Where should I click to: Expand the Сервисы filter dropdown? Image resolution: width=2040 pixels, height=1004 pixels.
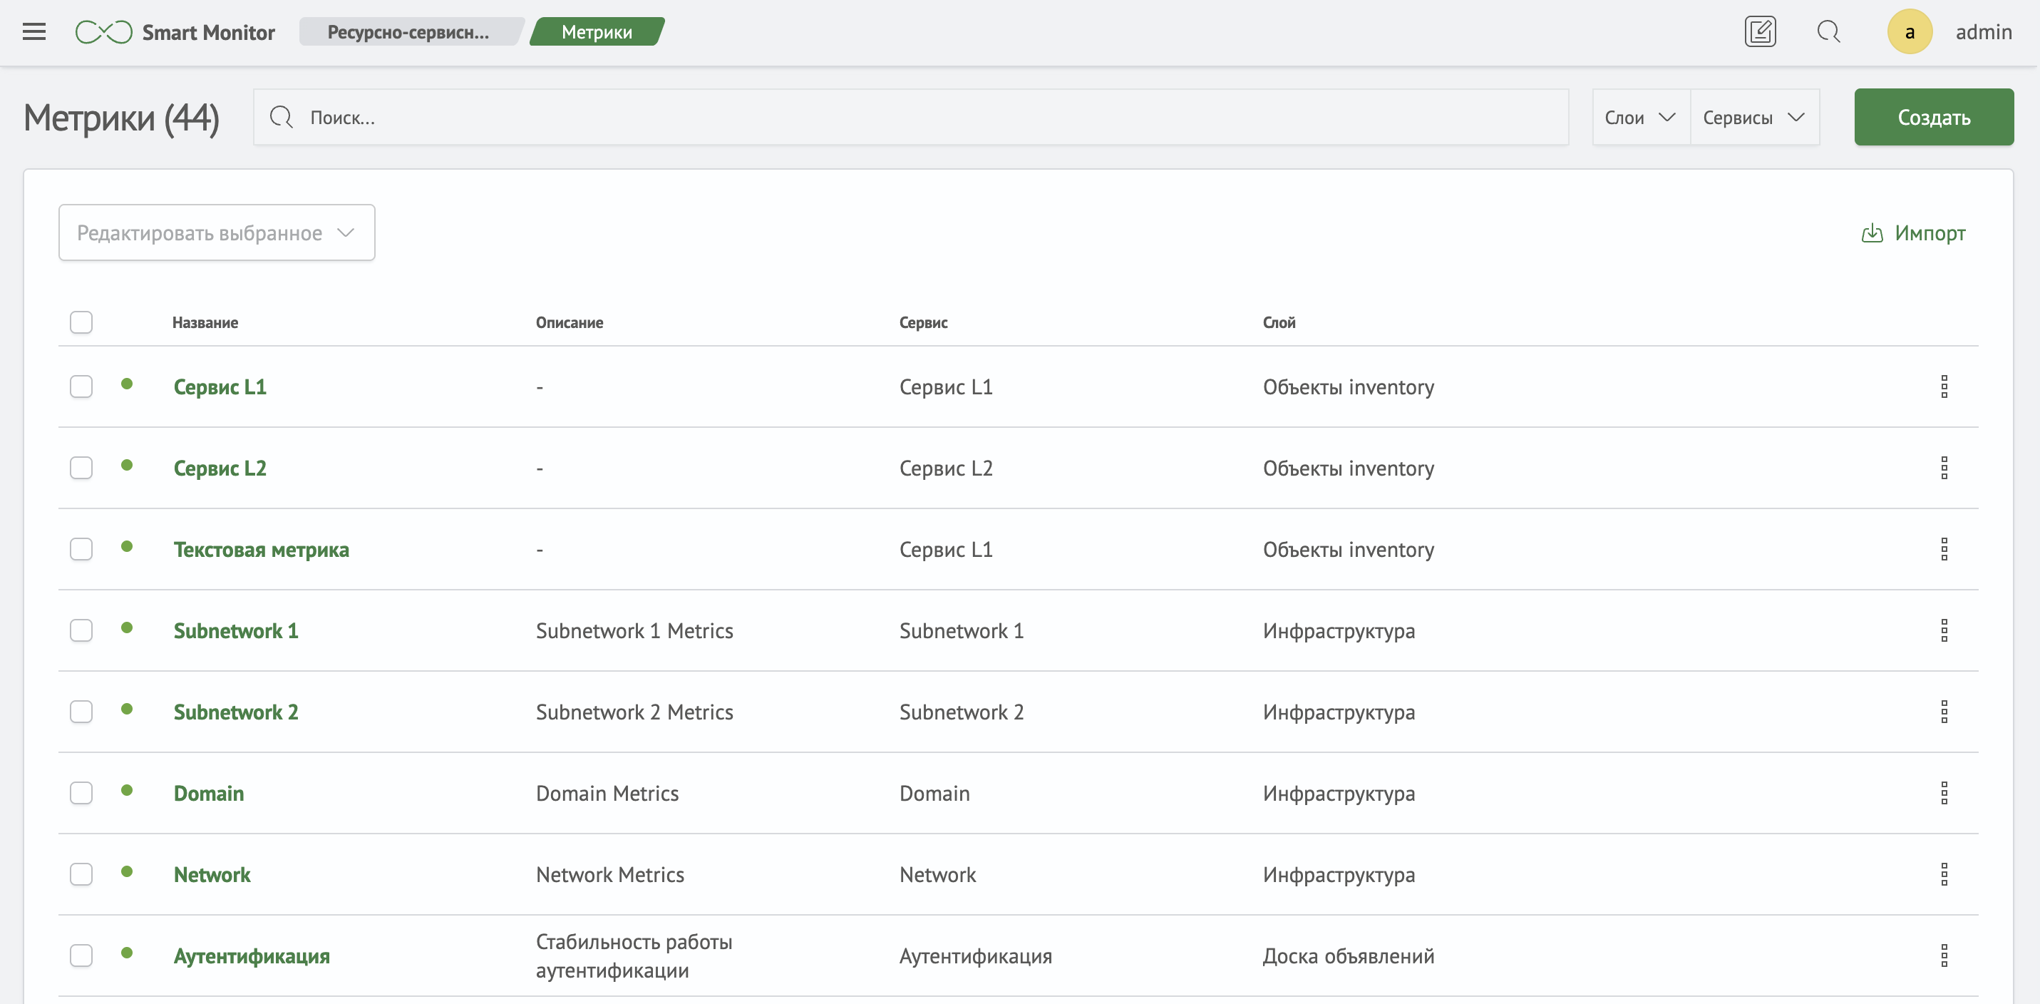pos(1753,117)
